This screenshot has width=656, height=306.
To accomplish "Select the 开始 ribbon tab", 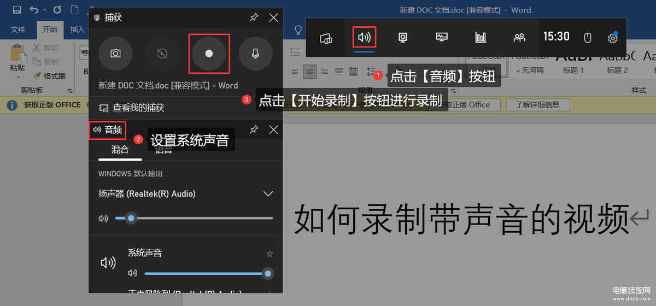I will coord(50,29).
